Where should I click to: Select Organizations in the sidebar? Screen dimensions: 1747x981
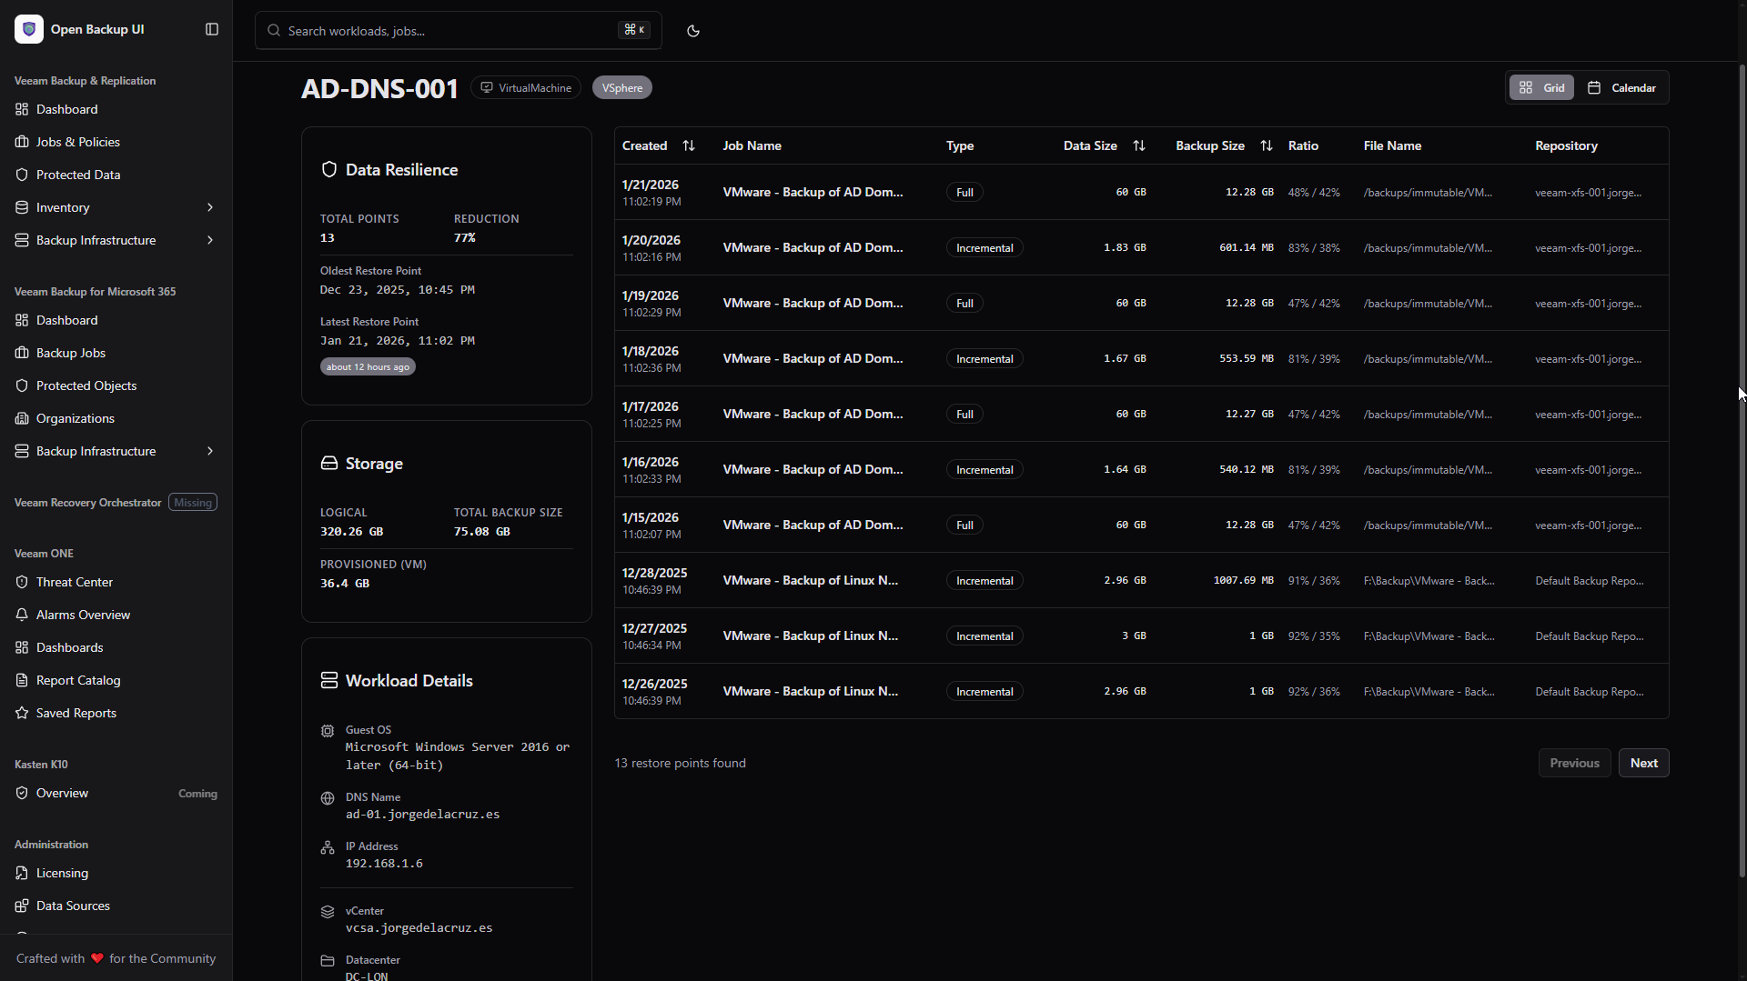point(75,418)
